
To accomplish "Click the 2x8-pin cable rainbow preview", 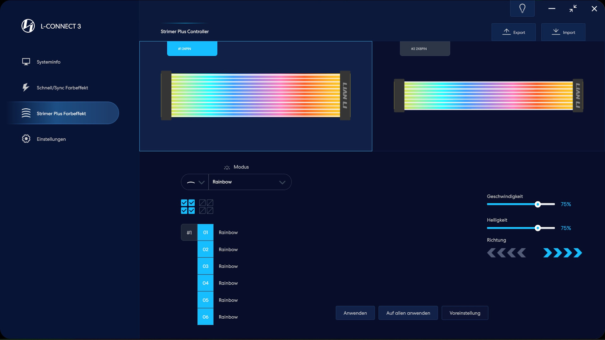I will coord(488,95).
